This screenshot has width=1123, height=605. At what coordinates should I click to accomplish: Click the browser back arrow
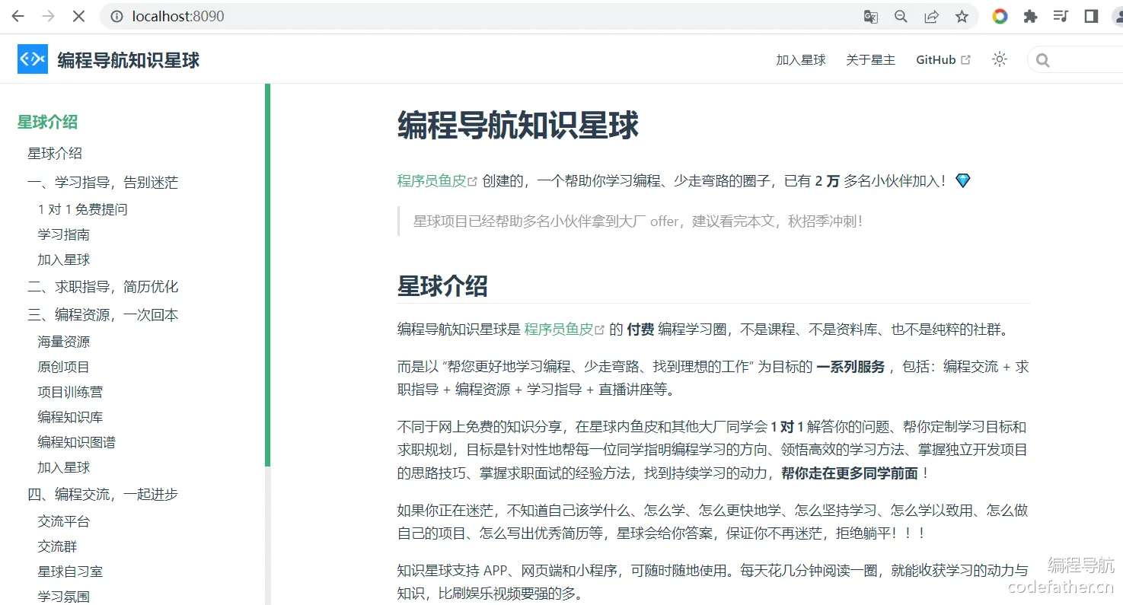coord(18,16)
